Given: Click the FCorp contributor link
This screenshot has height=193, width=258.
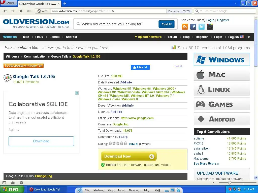Looking at the screenshot, I should click(123, 137).
